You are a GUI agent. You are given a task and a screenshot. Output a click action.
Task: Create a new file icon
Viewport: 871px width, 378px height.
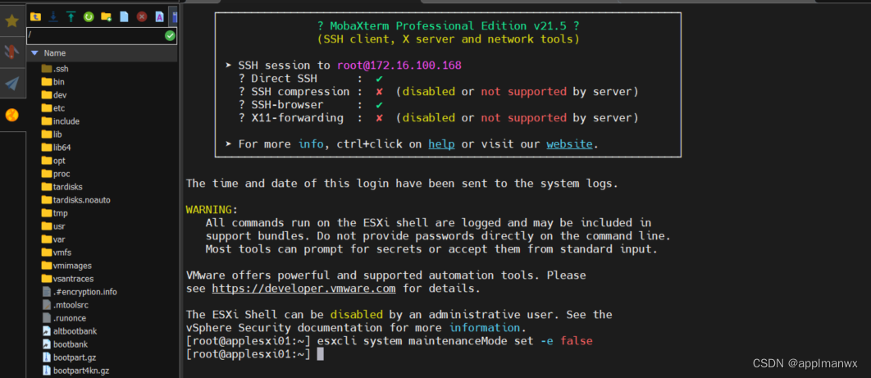[x=124, y=16]
